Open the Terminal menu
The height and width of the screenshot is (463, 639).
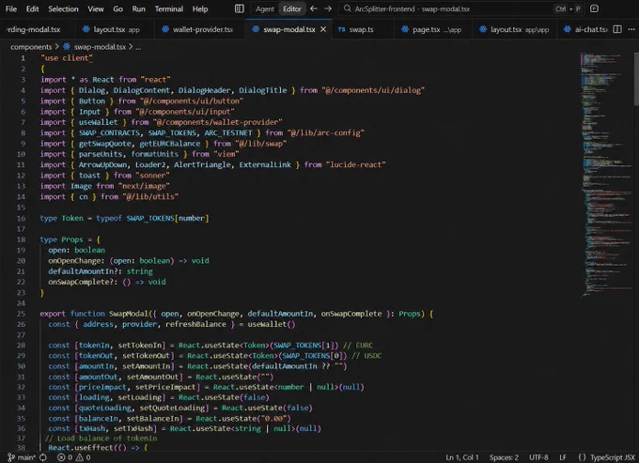(169, 9)
